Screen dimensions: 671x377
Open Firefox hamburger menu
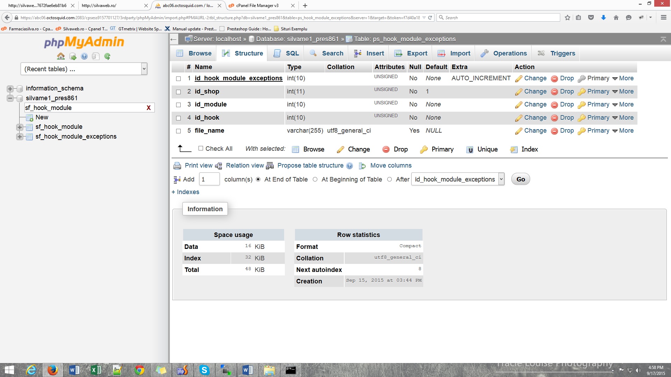click(663, 17)
